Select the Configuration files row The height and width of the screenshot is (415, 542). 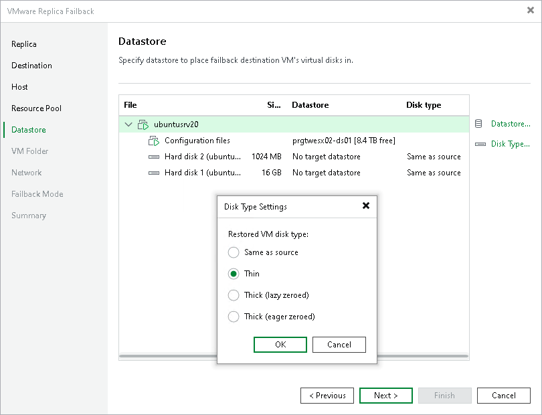[x=294, y=141]
